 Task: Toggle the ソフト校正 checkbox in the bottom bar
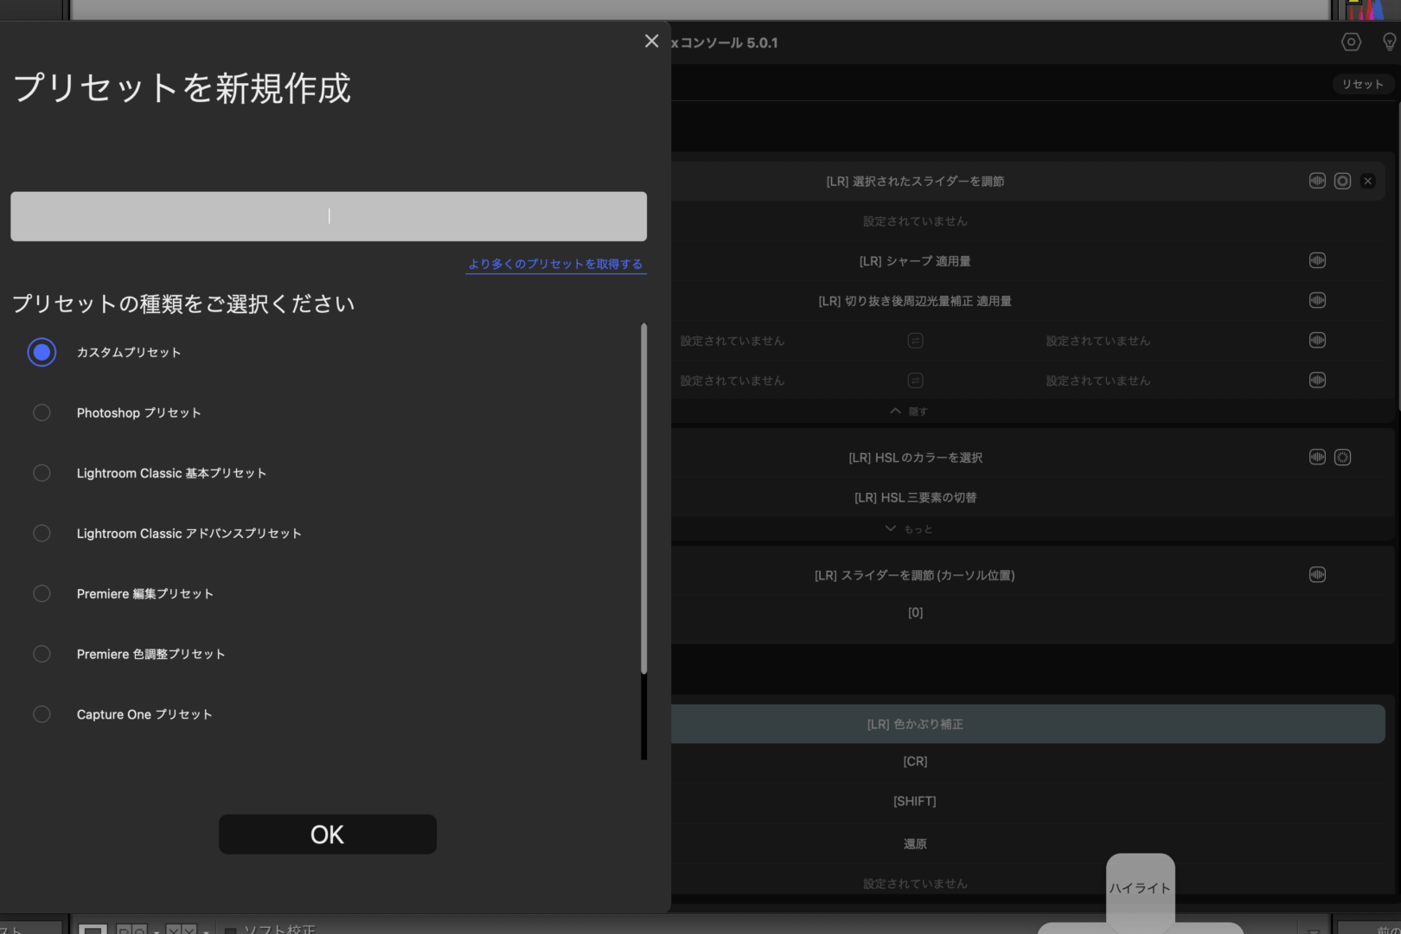230,931
